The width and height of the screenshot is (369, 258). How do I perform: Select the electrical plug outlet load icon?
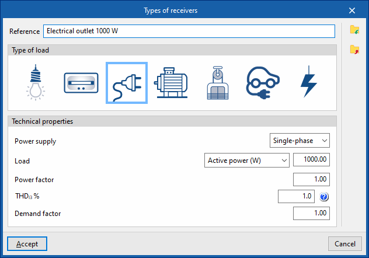(x=127, y=83)
